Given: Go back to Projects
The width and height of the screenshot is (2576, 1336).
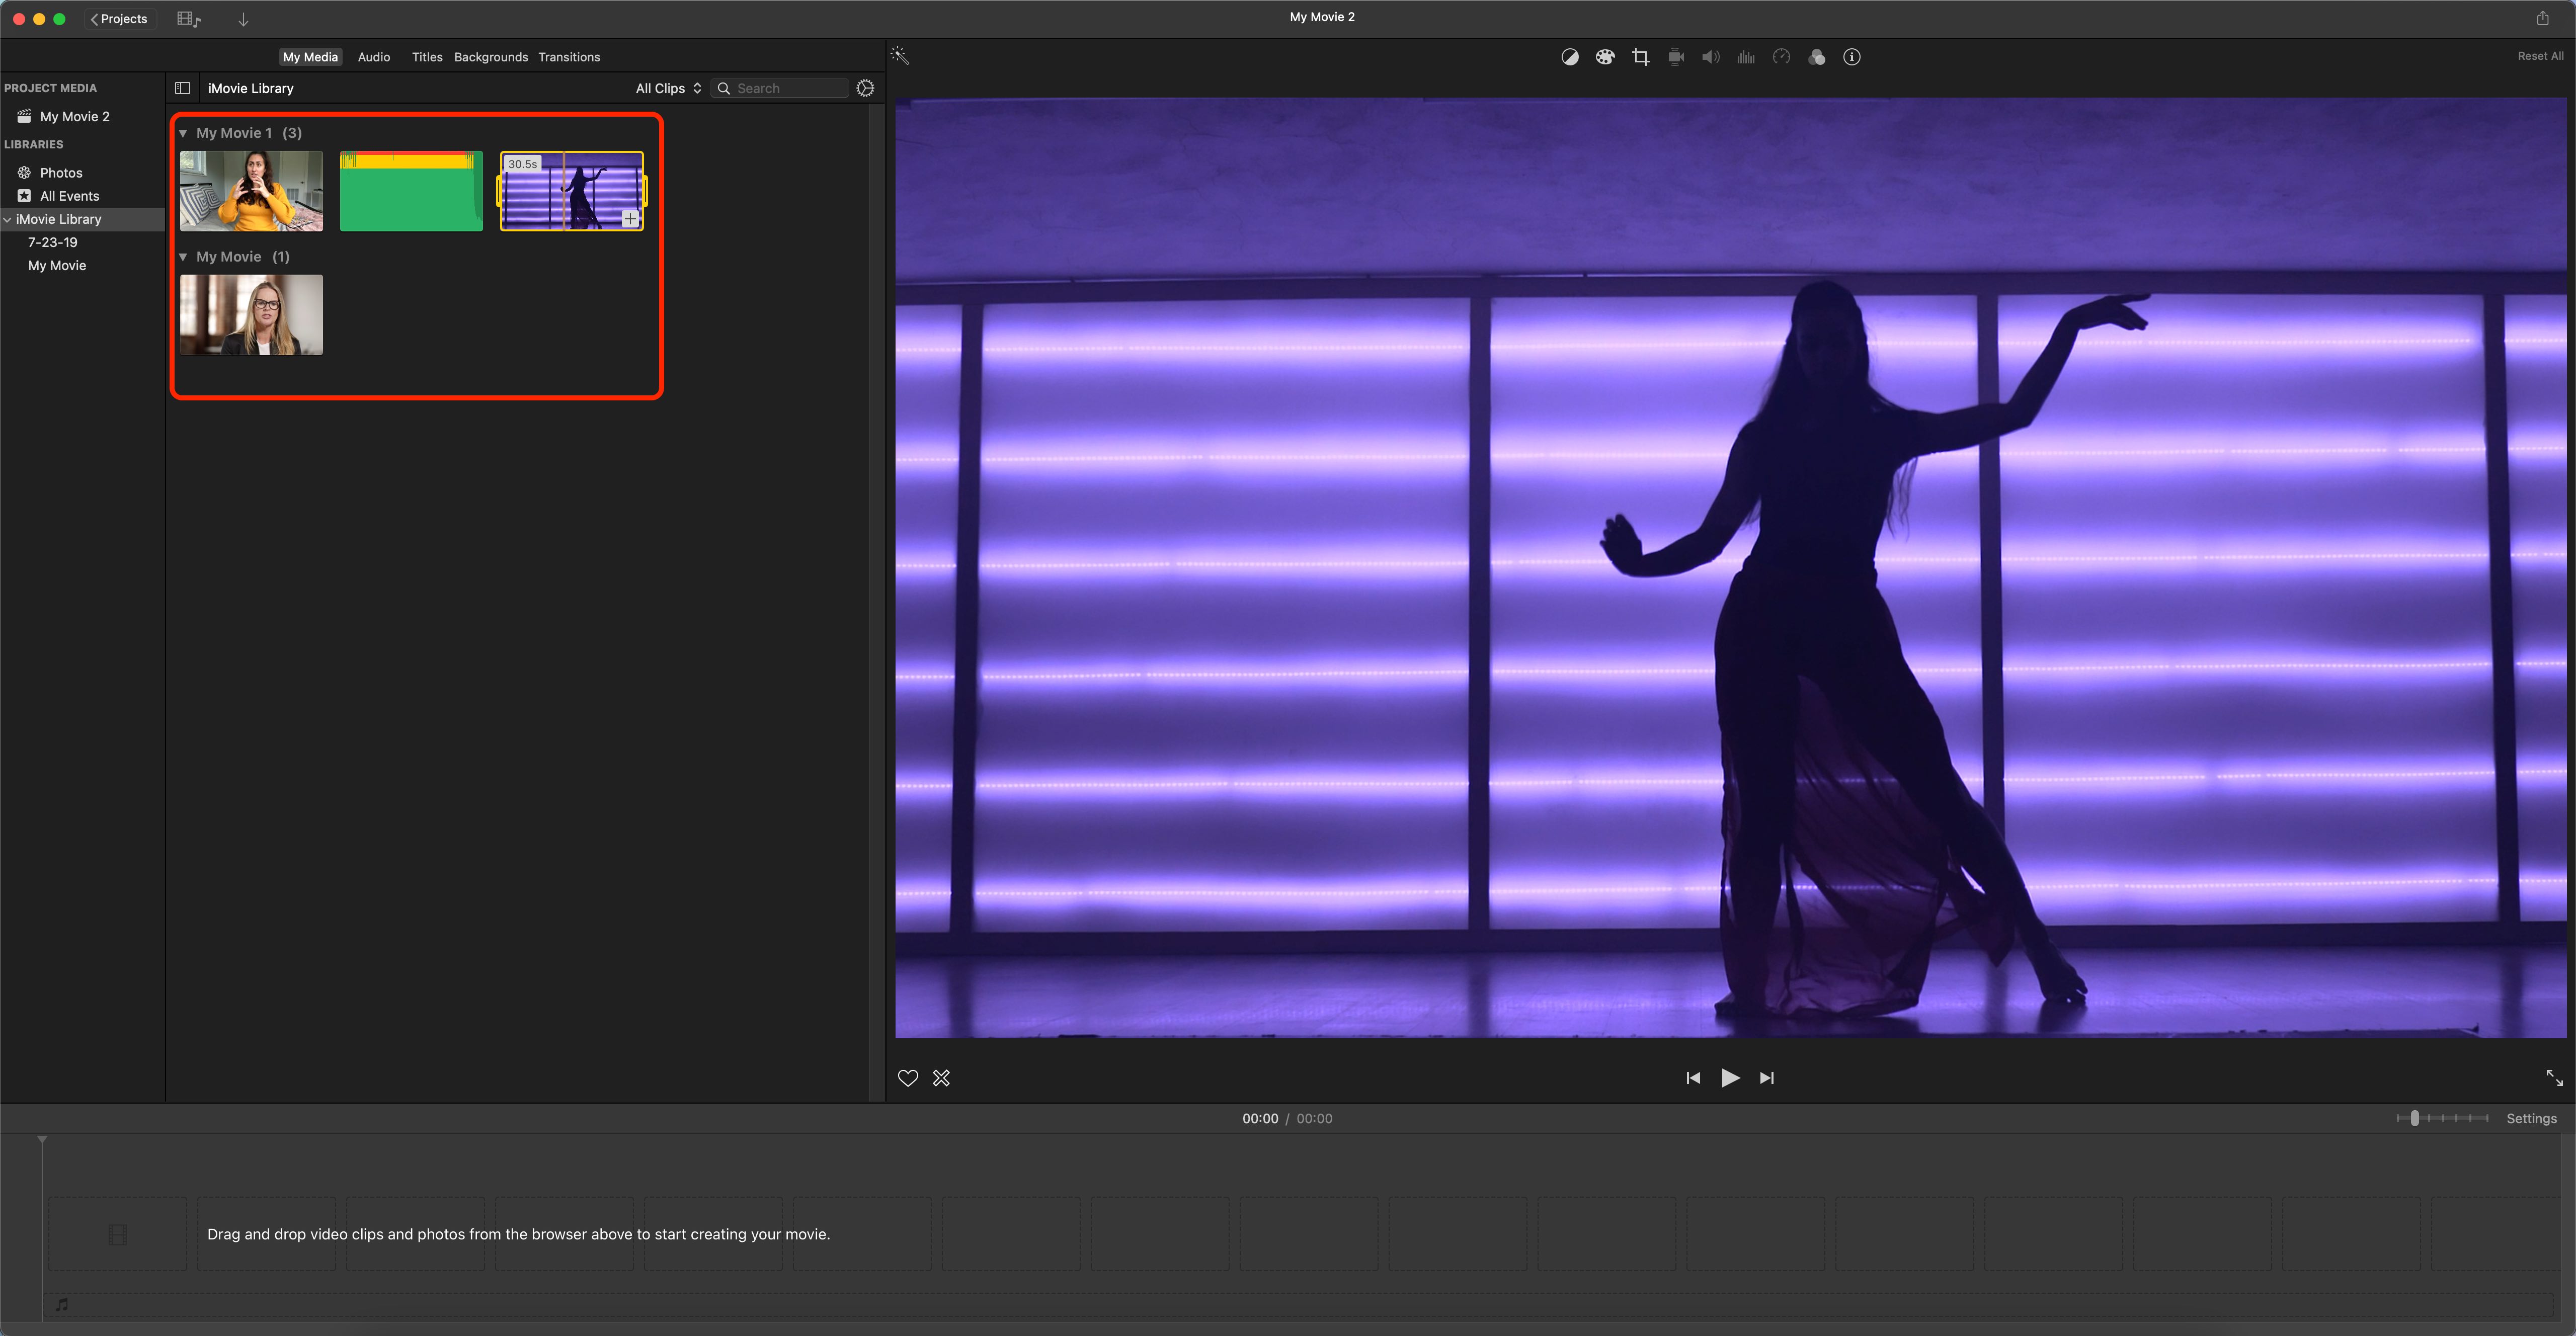Looking at the screenshot, I should click(119, 19).
